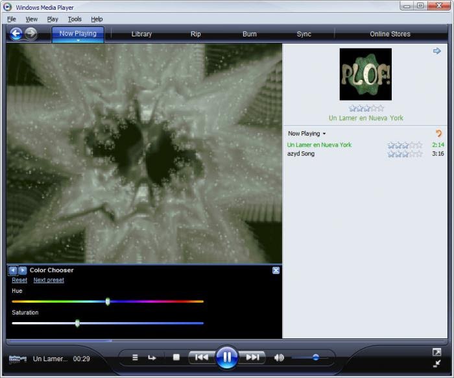Switch to the Sync tab
The width and height of the screenshot is (454, 378).
(x=304, y=34)
